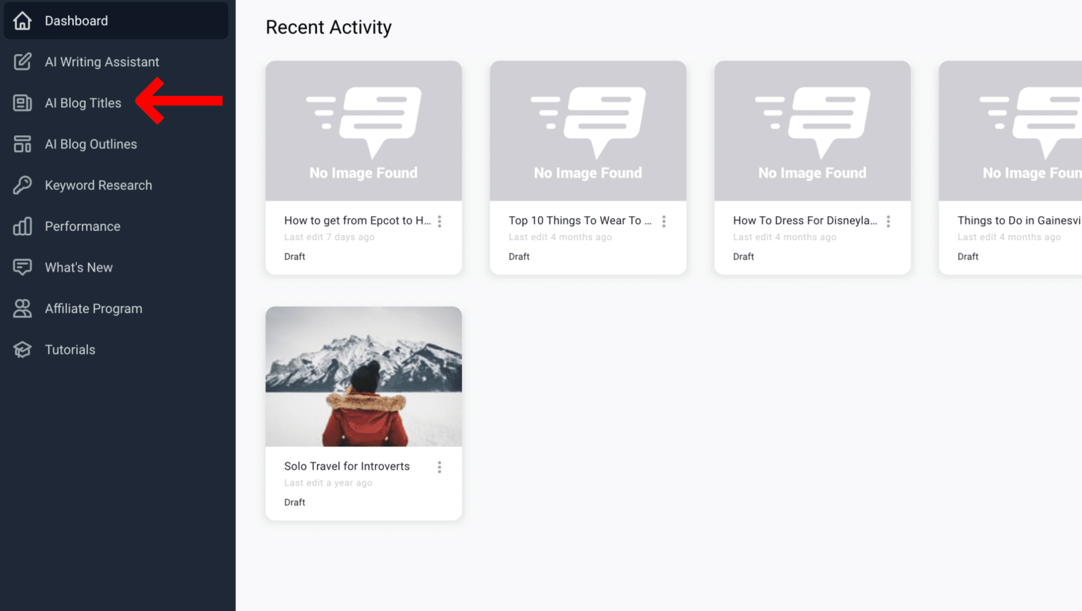Image resolution: width=1082 pixels, height=611 pixels.
Task: Click the Affiliate Program people icon
Action: 23,308
